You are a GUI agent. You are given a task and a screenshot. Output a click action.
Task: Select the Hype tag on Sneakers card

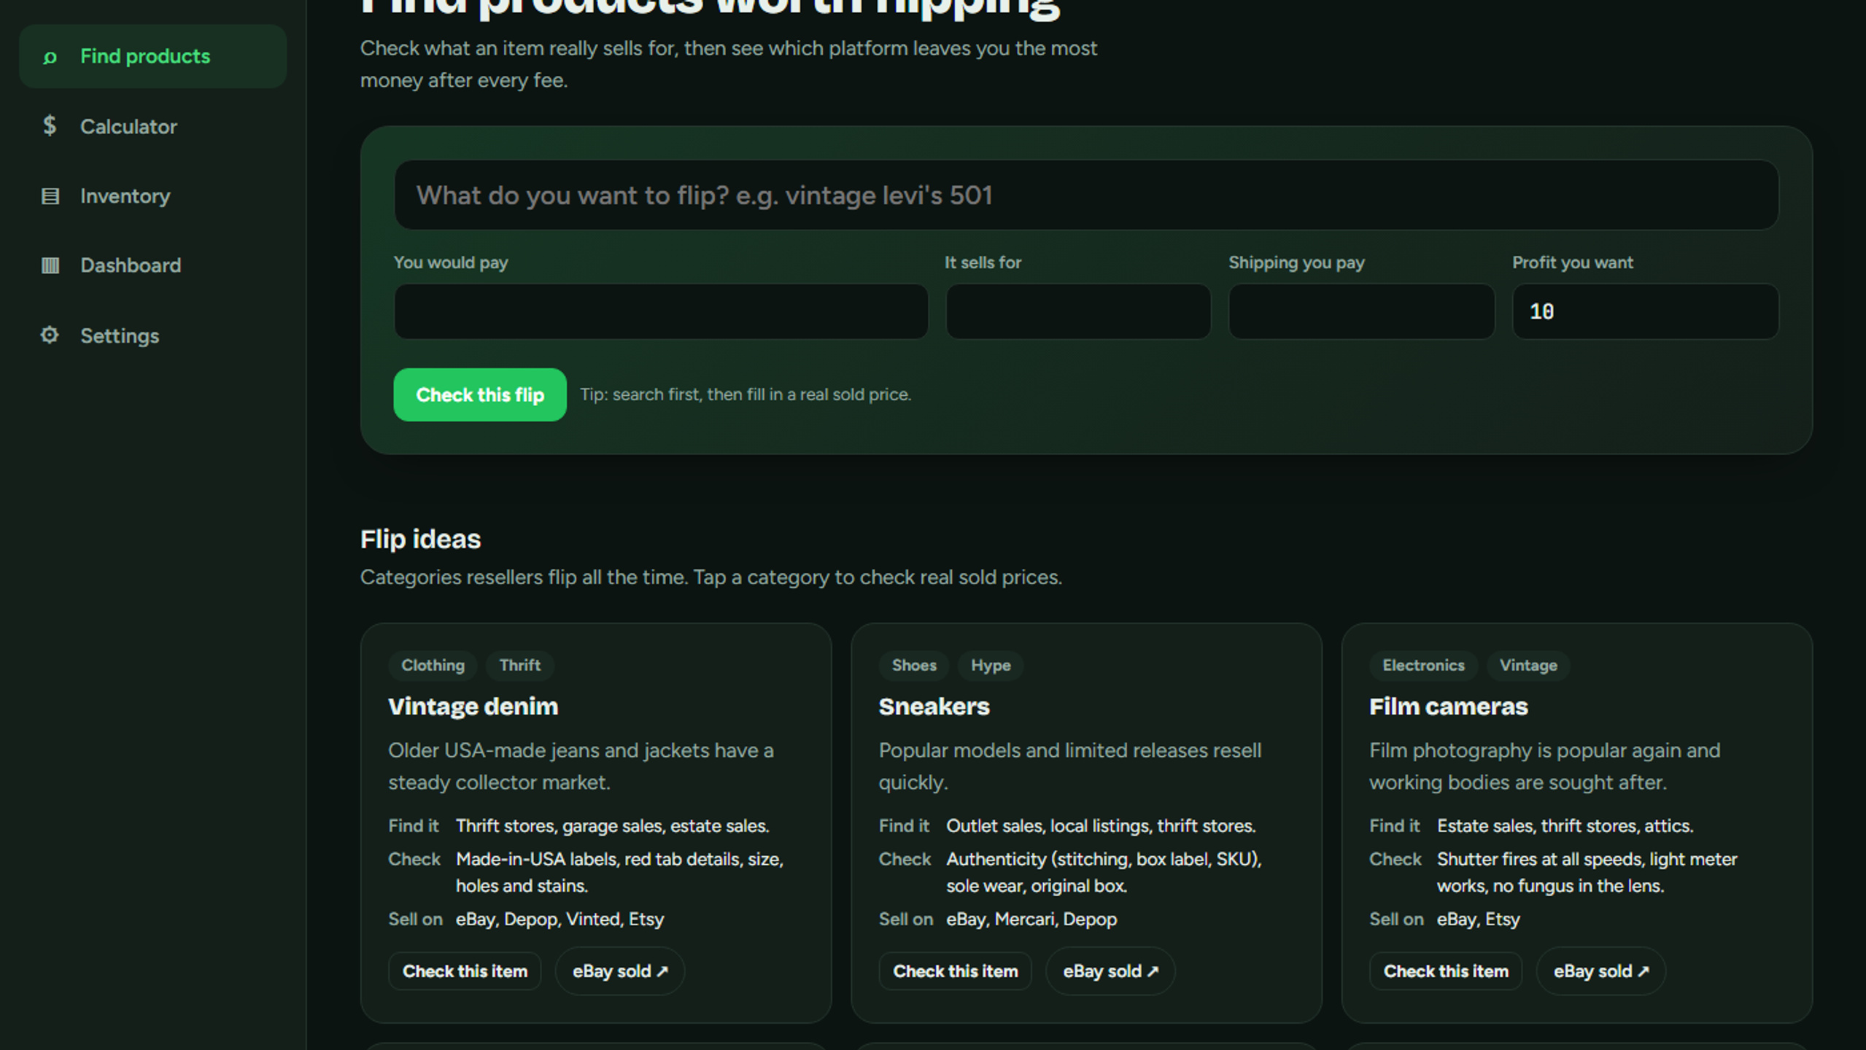[991, 665]
